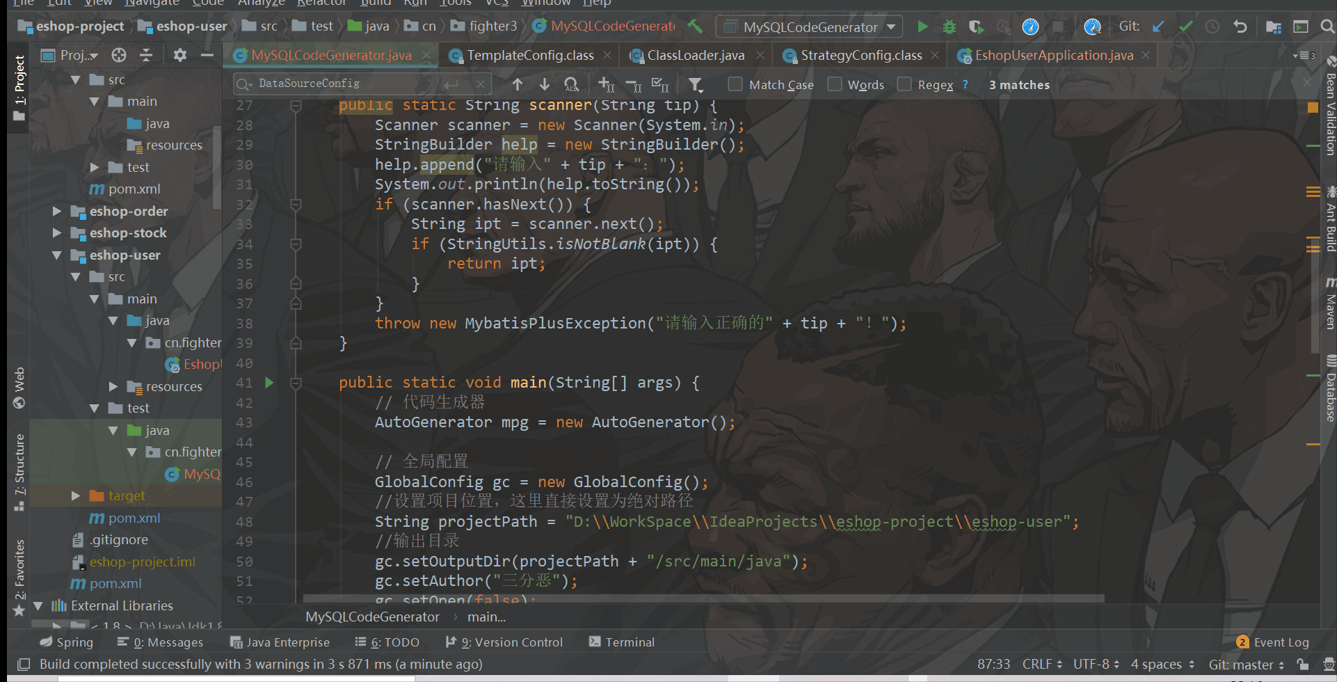Open the recent files list indicator
1337x682 pixels.
point(1304,55)
